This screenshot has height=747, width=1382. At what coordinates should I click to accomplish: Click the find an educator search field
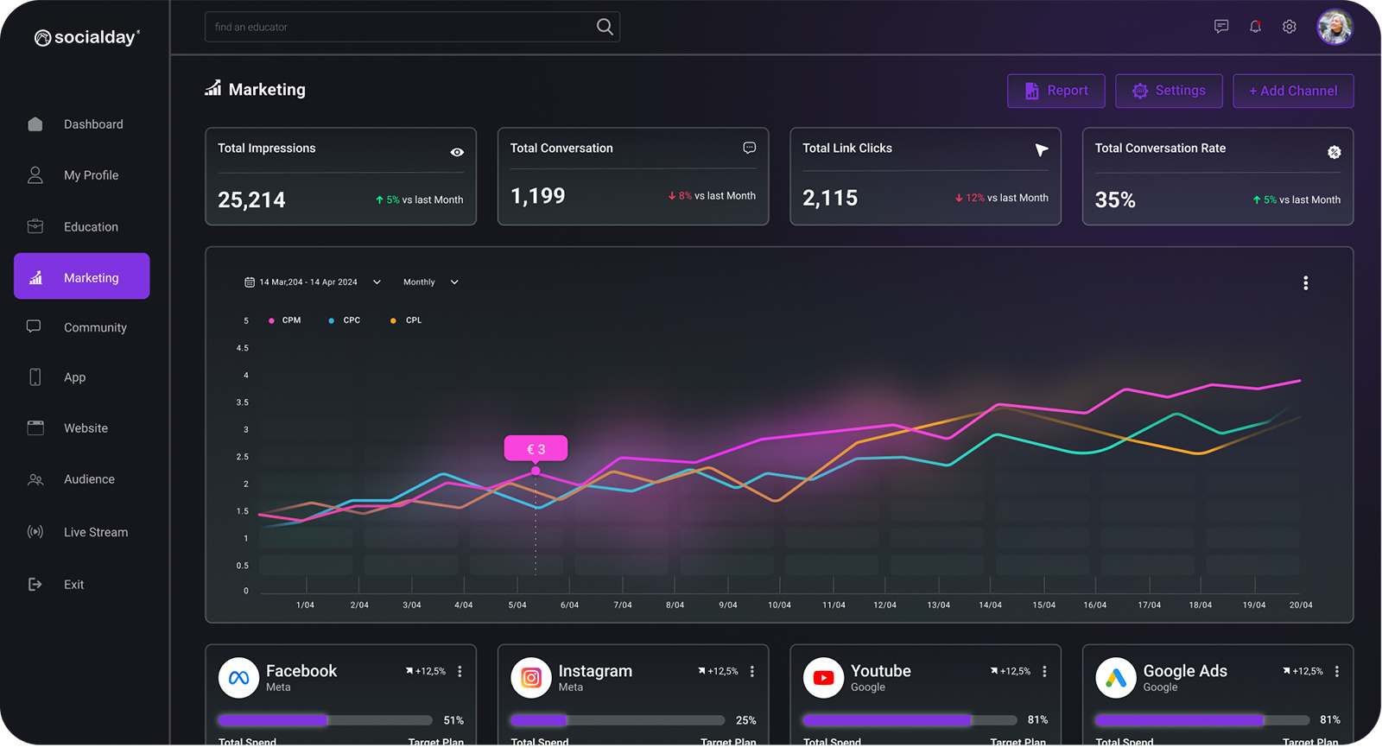click(x=397, y=27)
